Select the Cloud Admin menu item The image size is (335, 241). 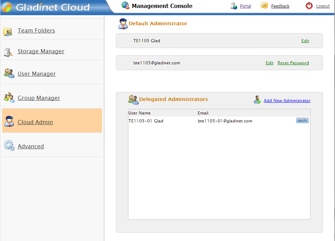click(35, 122)
